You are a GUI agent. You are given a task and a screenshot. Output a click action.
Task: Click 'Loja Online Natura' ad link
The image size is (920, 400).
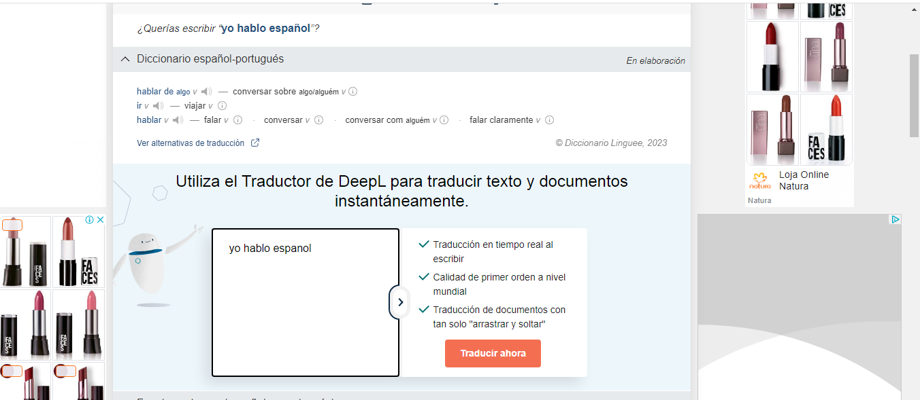(804, 180)
